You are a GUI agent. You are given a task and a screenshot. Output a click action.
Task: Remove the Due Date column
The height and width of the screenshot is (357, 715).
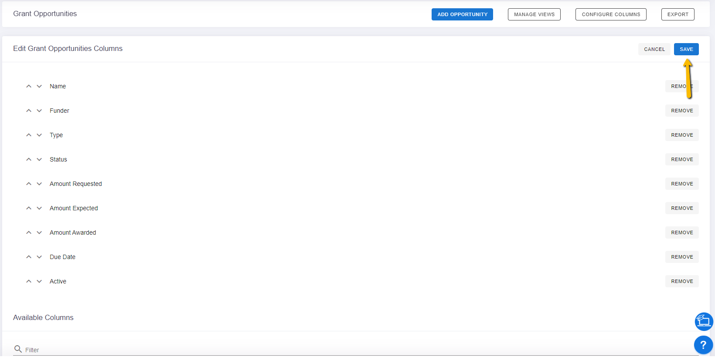pos(682,257)
